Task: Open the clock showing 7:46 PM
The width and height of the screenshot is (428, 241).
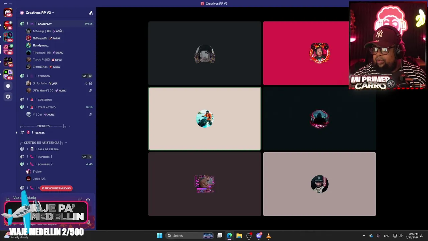Action: tap(412, 236)
